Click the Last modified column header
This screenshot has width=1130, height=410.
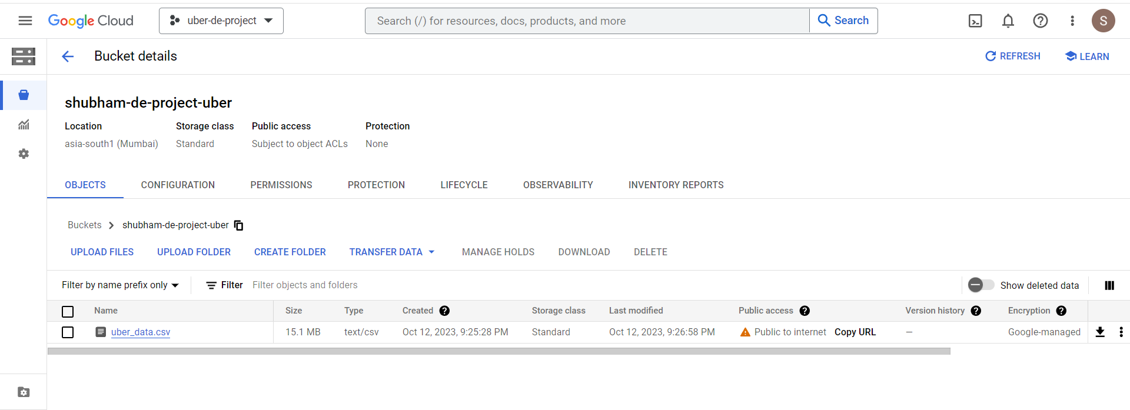636,311
